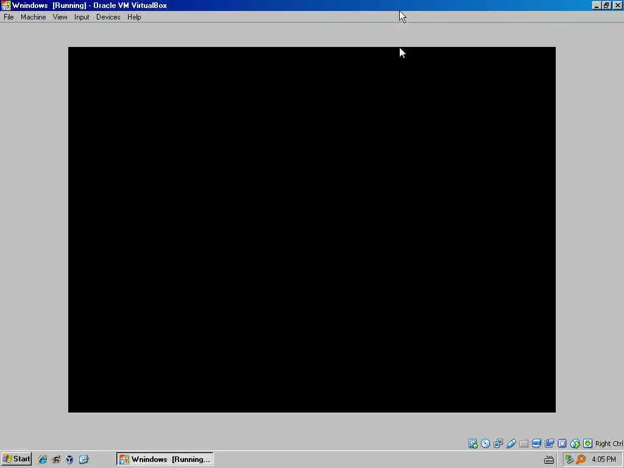This screenshot has width=624, height=468.
Task: Click the orange magnifier tray icon
Action: point(581,459)
